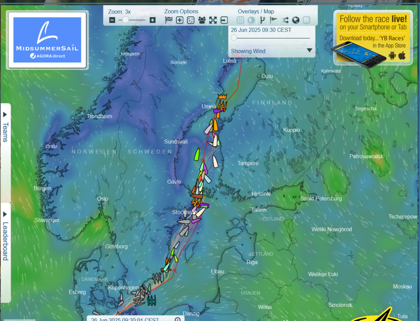Image resolution: width=420 pixels, height=321 pixels.
Task: Click the group of people zoom icon
Action: click(x=202, y=20)
